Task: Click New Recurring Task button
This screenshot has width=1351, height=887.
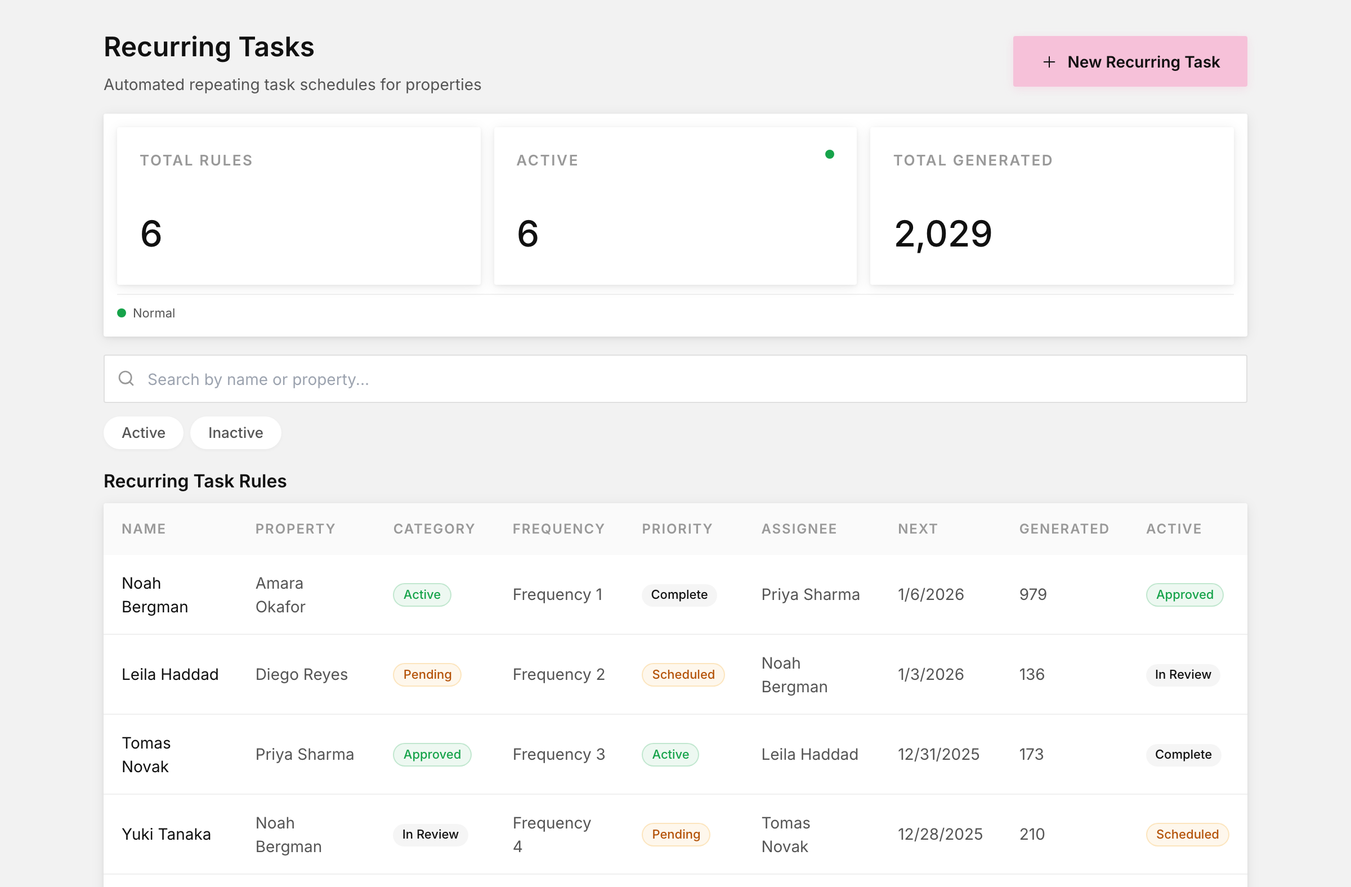Action: 1130,61
